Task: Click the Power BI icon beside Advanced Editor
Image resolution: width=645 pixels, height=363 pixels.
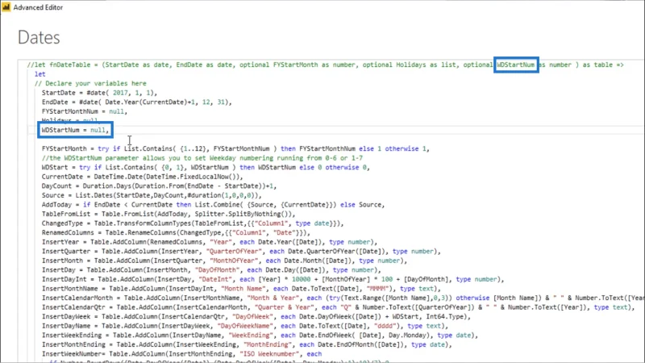Action: pyautogui.click(x=6, y=7)
